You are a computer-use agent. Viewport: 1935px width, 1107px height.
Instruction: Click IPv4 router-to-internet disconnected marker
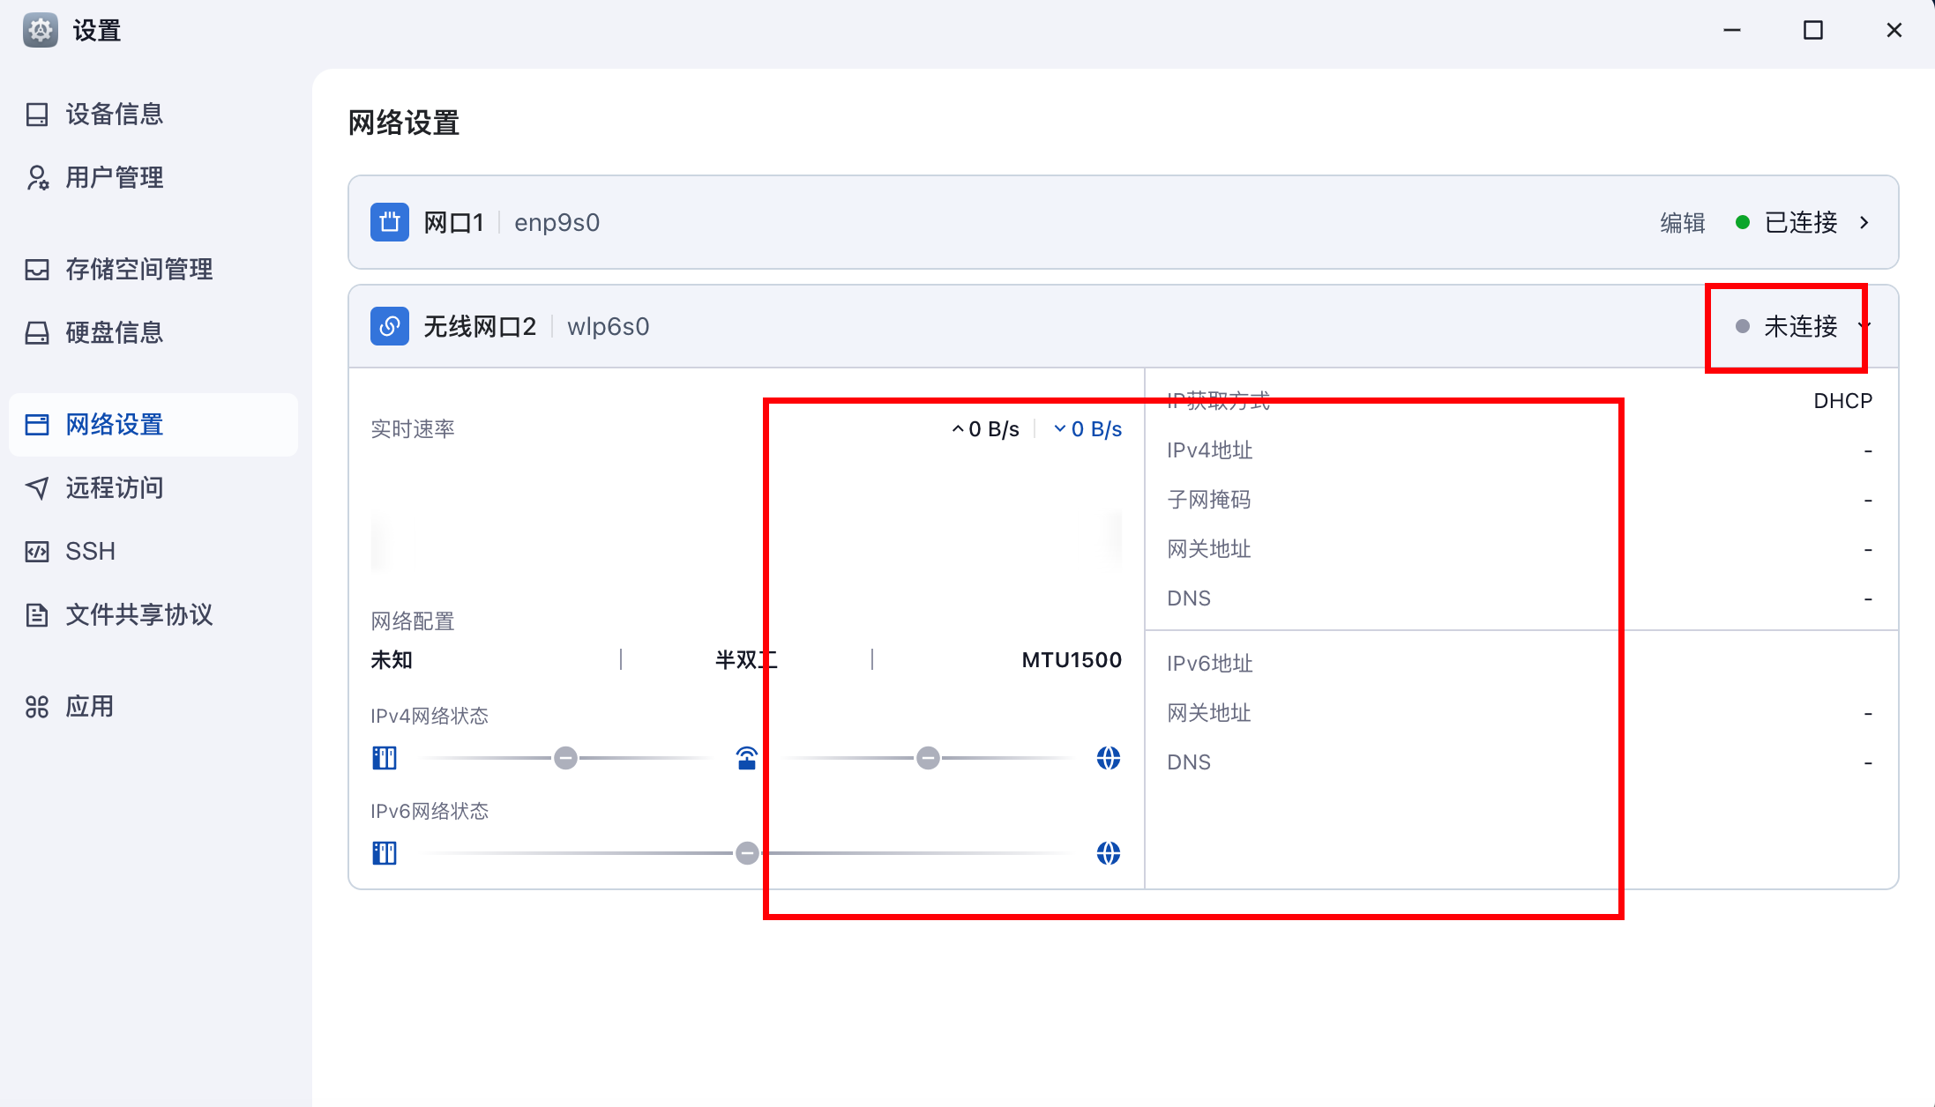click(x=928, y=758)
